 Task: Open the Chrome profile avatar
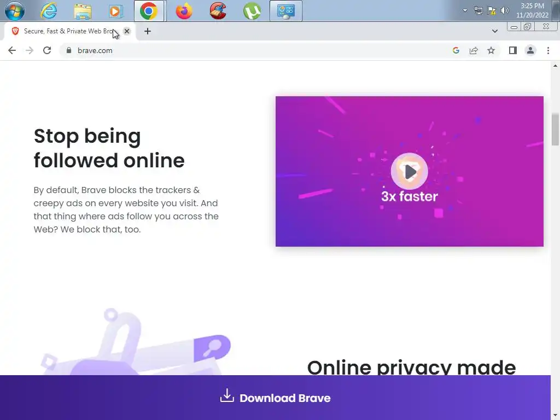(530, 50)
